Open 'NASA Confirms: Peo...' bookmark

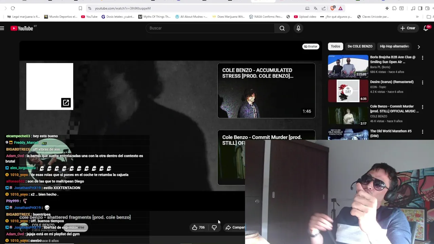265,17
